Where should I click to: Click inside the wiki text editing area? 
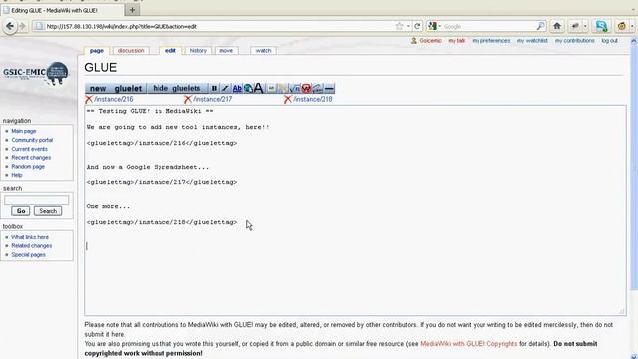[355, 210]
